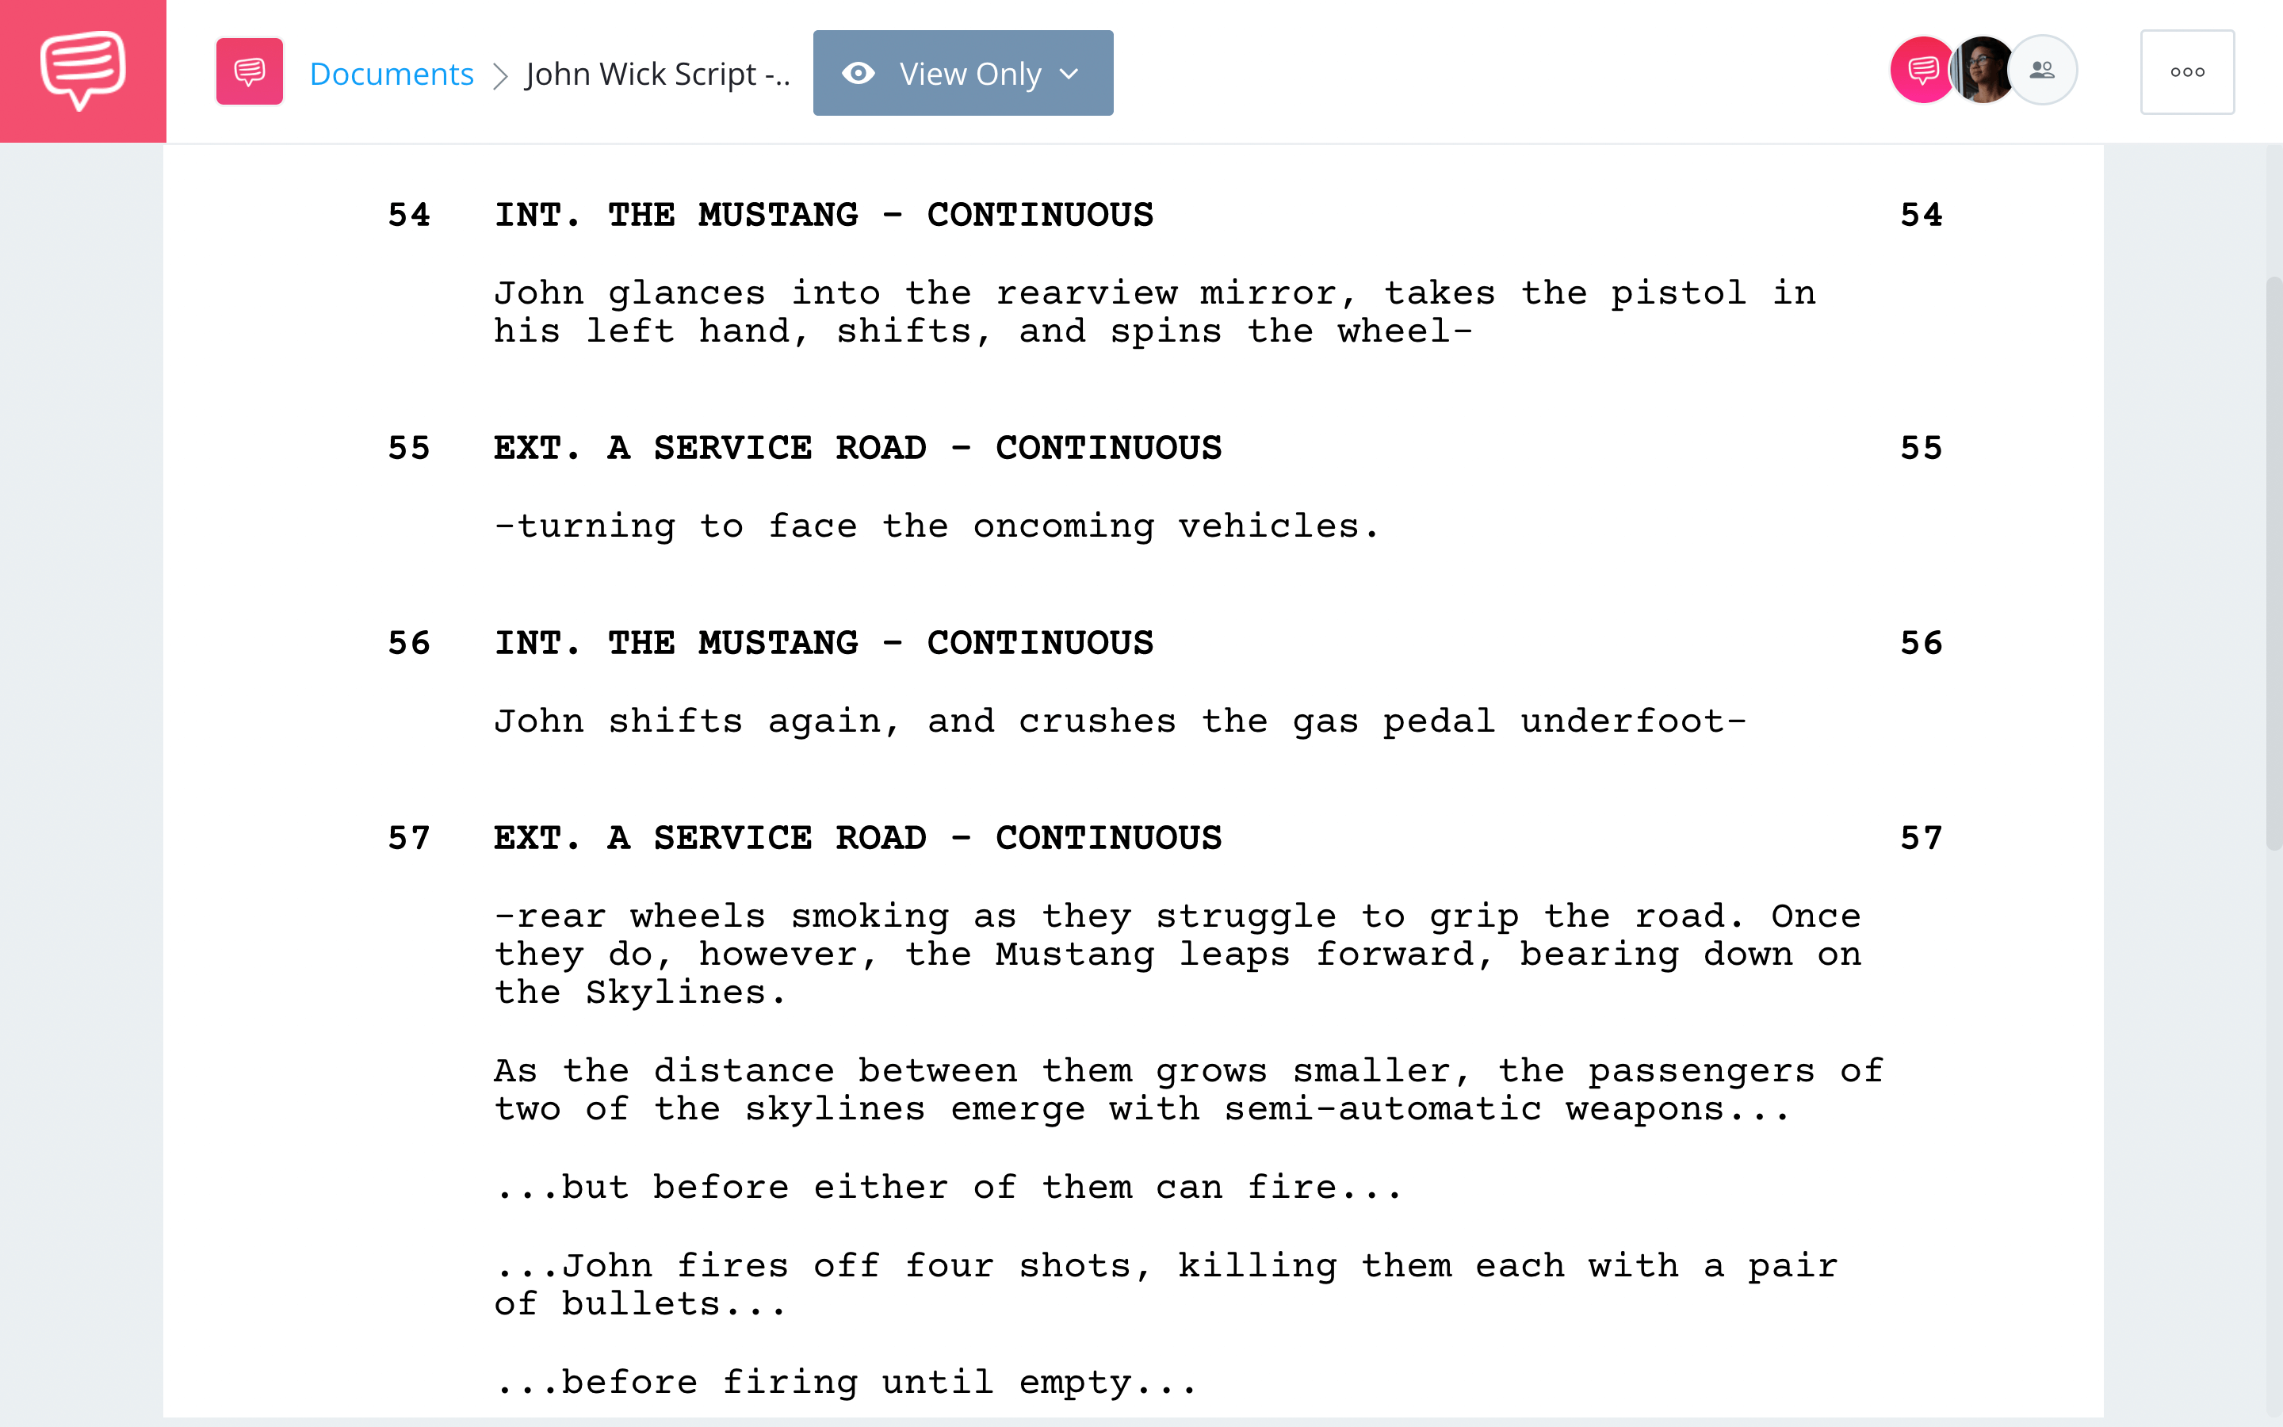This screenshot has width=2283, height=1427.
Task: Click the pink comment bubble sidebar icon
Action: (81, 71)
